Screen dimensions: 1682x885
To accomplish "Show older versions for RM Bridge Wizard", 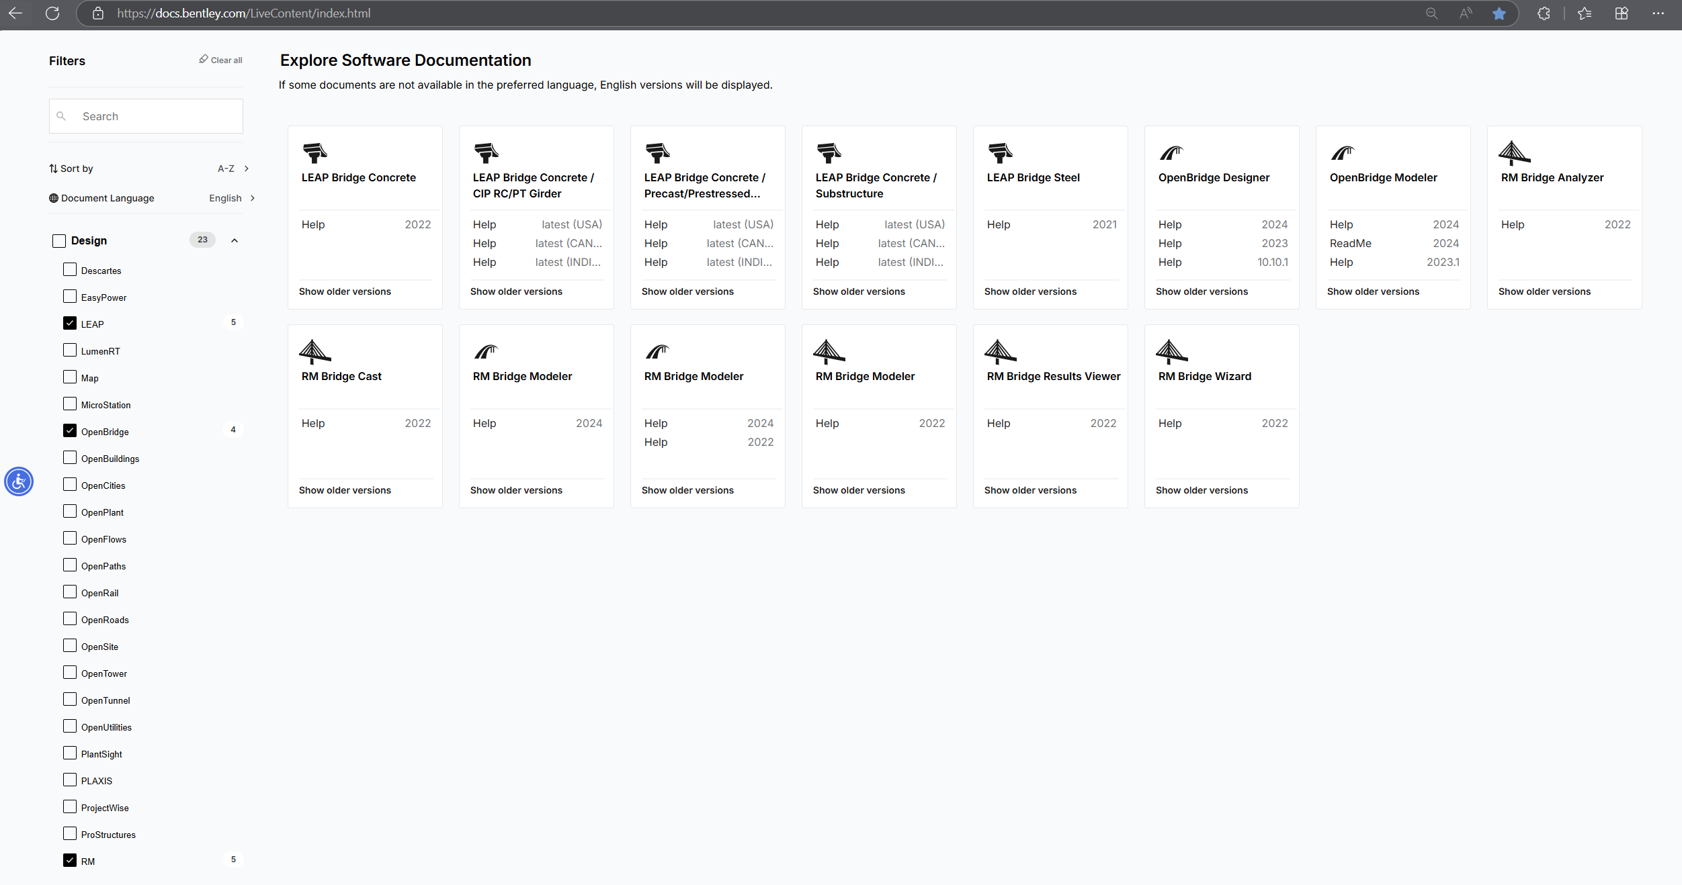I will pyautogui.click(x=1202, y=490).
